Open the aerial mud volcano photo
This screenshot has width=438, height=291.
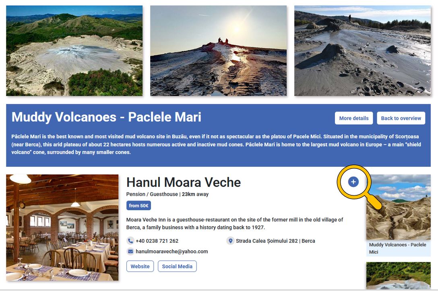74,51
